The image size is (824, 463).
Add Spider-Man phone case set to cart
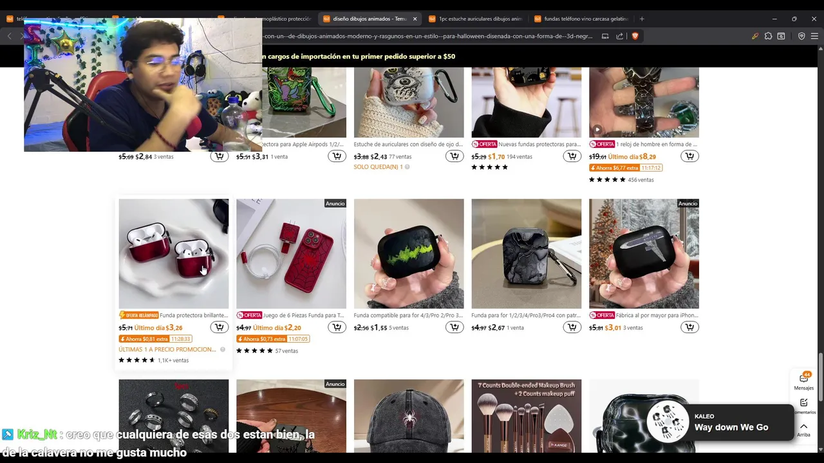337,327
